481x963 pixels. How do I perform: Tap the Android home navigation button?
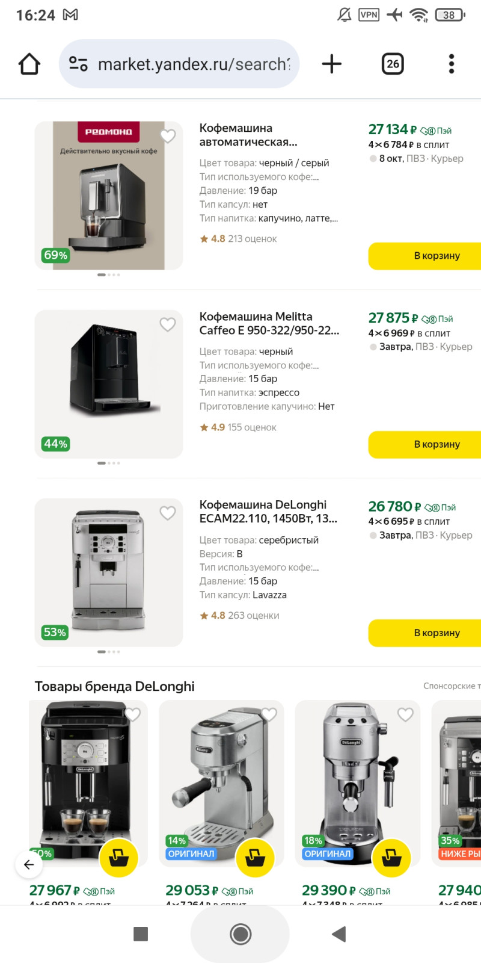pyautogui.click(x=240, y=934)
